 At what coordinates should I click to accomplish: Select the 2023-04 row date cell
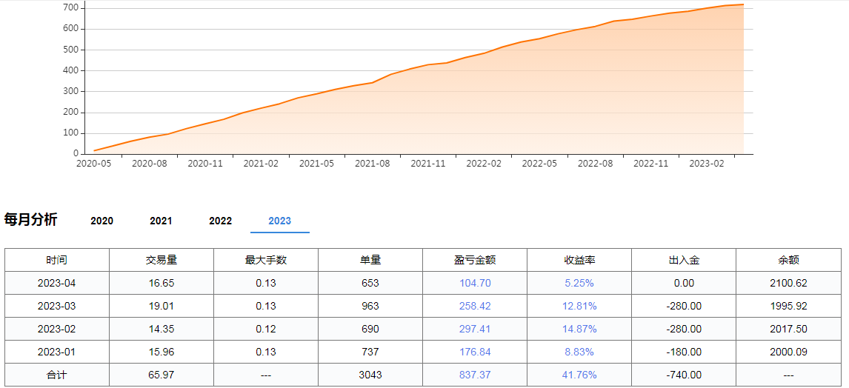[x=57, y=283]
